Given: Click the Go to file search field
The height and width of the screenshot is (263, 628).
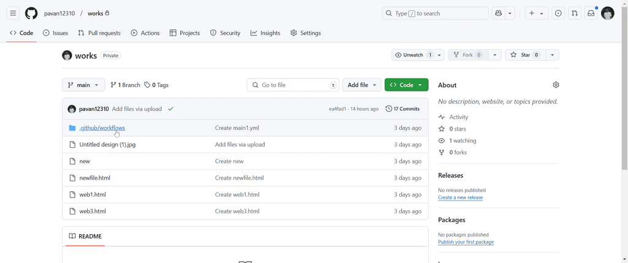Looking at the screenshot, I should point(293,85).
